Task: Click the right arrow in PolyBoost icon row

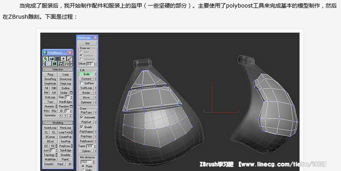Action: coord(71,64)
